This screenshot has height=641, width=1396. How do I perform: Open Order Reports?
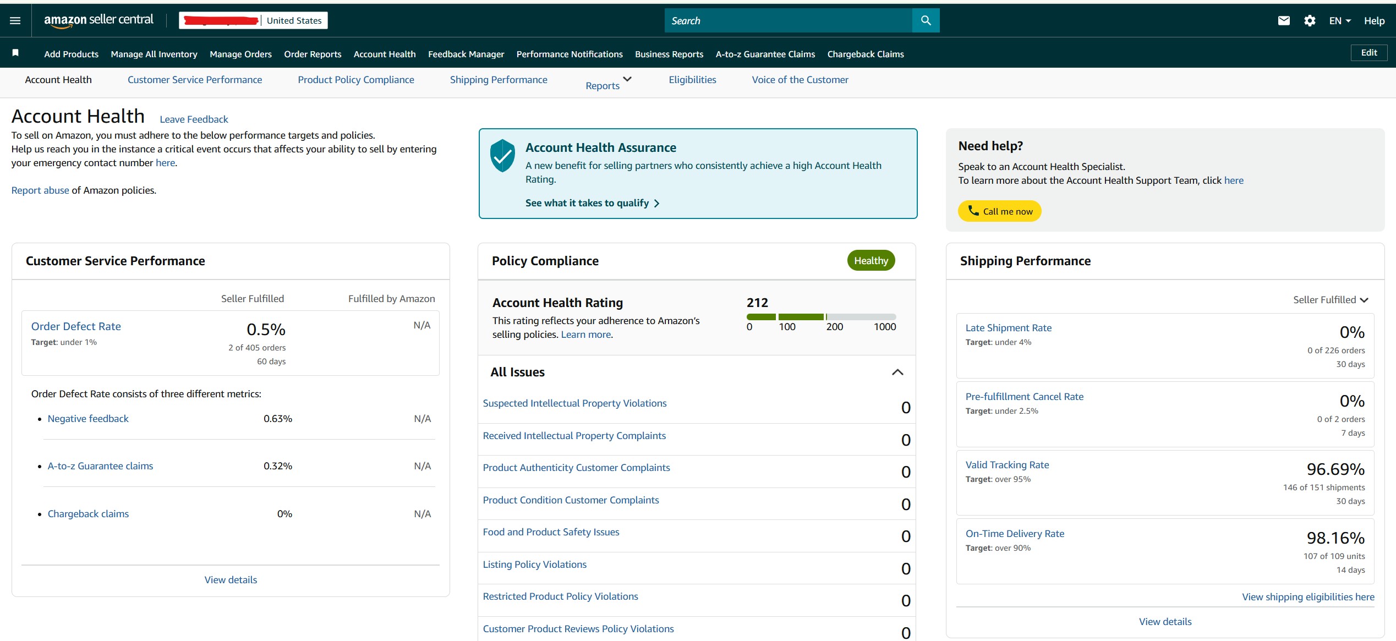click(x=313, y=54)
